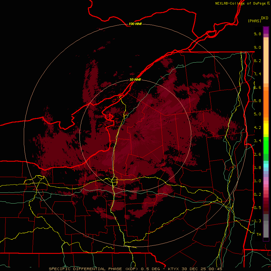Pick the gray segment at color bar bottom

tap(266, 229)
